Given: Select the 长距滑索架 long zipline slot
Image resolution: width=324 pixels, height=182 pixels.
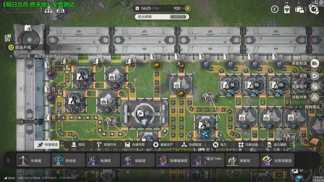Looking at the screenshot, I should [277, 160].
